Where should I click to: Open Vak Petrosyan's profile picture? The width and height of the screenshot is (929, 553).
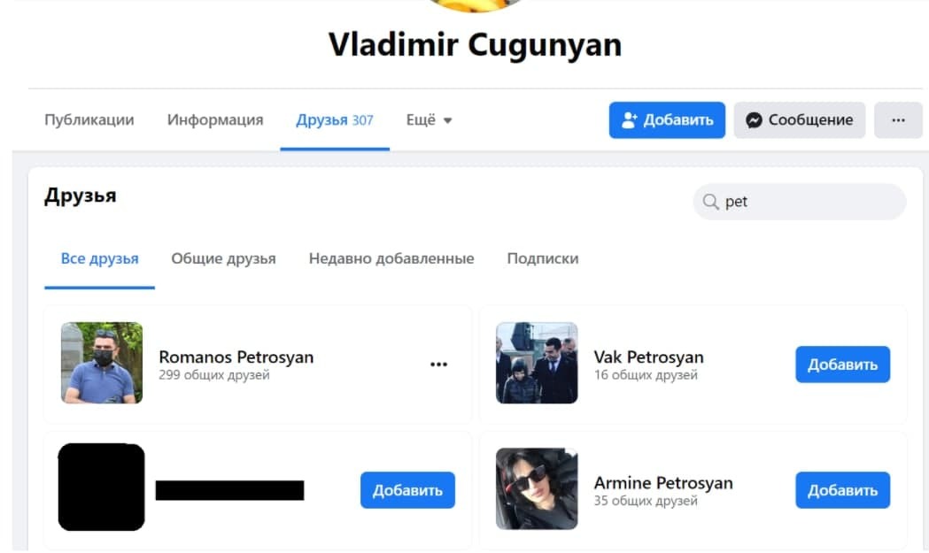pyautogui.click(x=537, y=363)
